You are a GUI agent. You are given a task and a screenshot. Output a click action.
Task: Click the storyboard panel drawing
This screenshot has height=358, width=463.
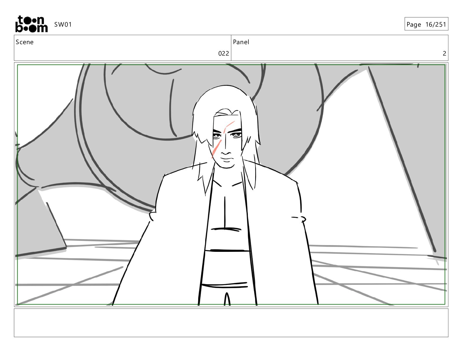(231, 185)
